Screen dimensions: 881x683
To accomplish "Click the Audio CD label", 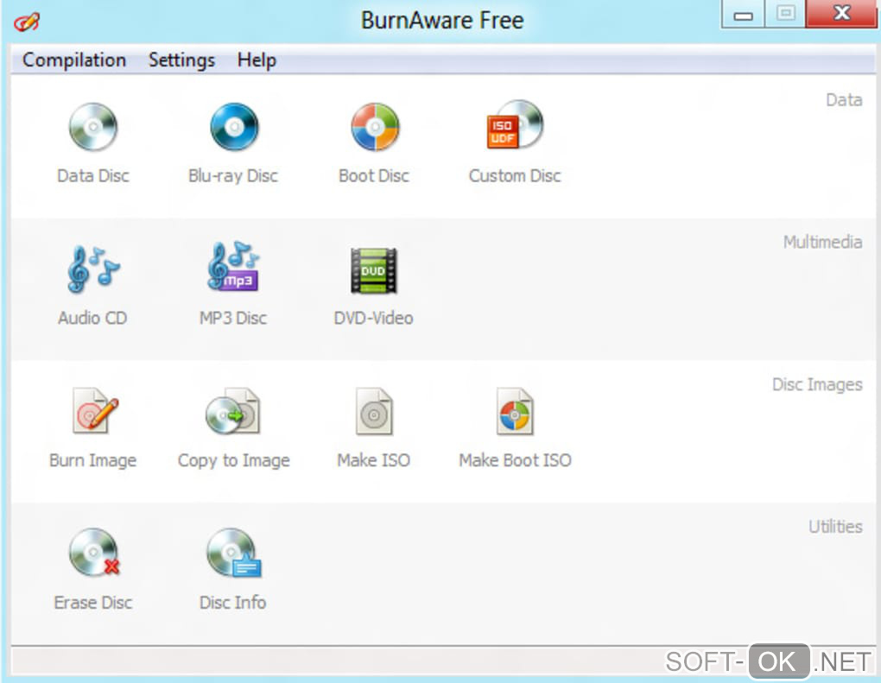I will tap(92, 318).
